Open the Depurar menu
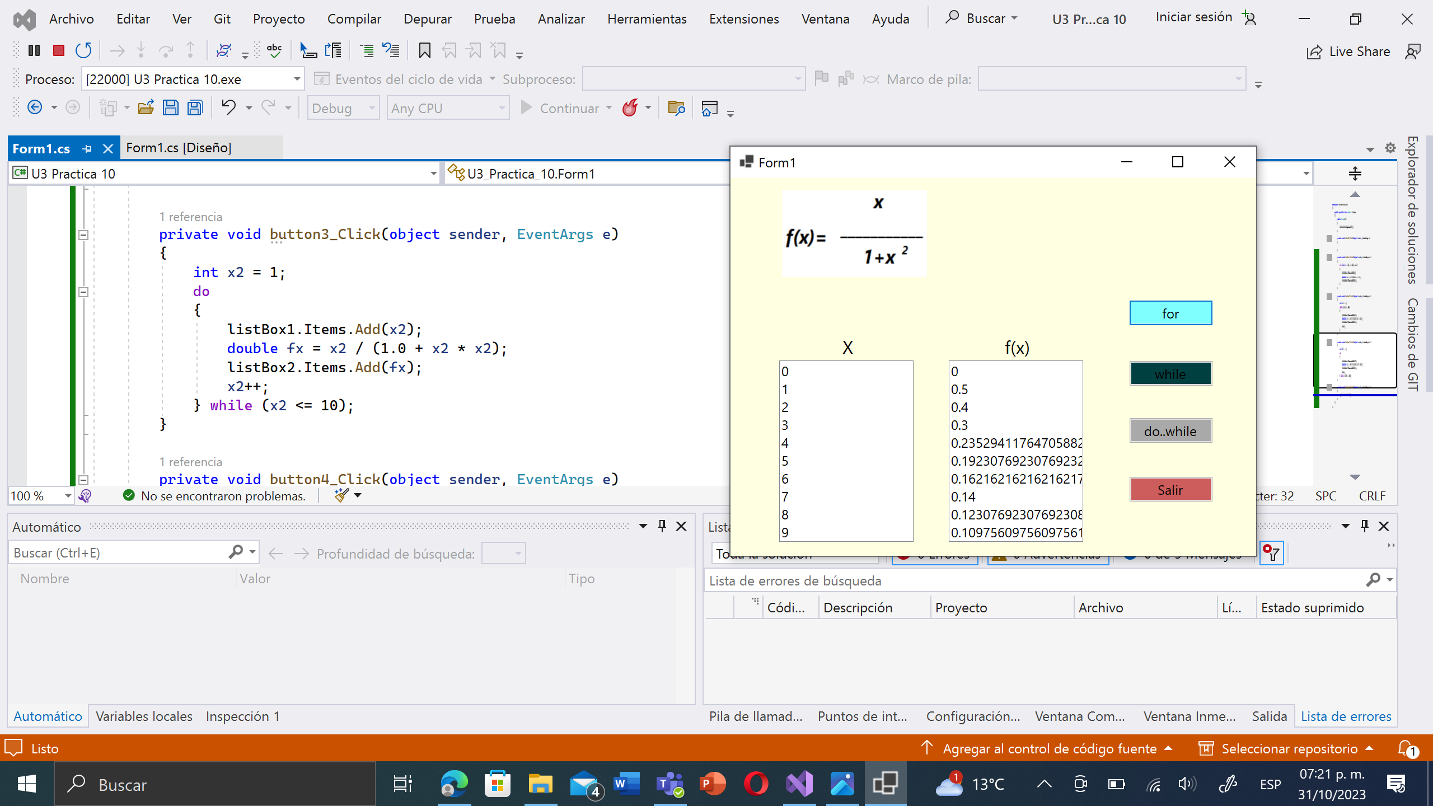 click(x=428, y=18)
